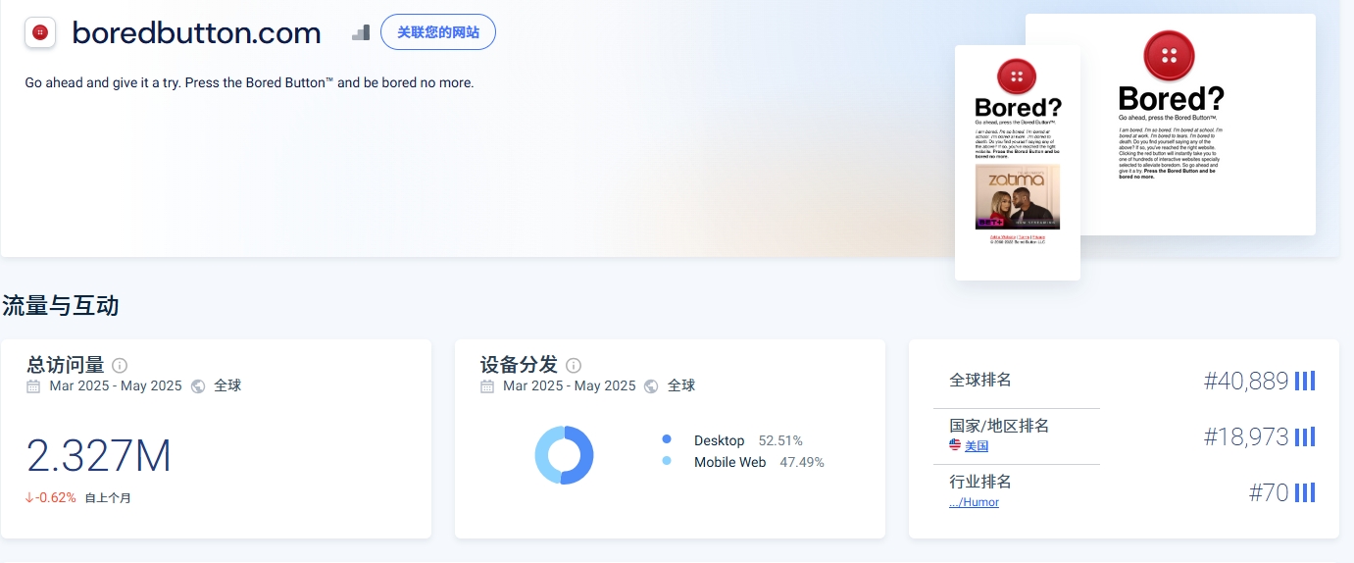Click the device distribution donut chart
The image size is (1354, 563).
click(564, 455)
